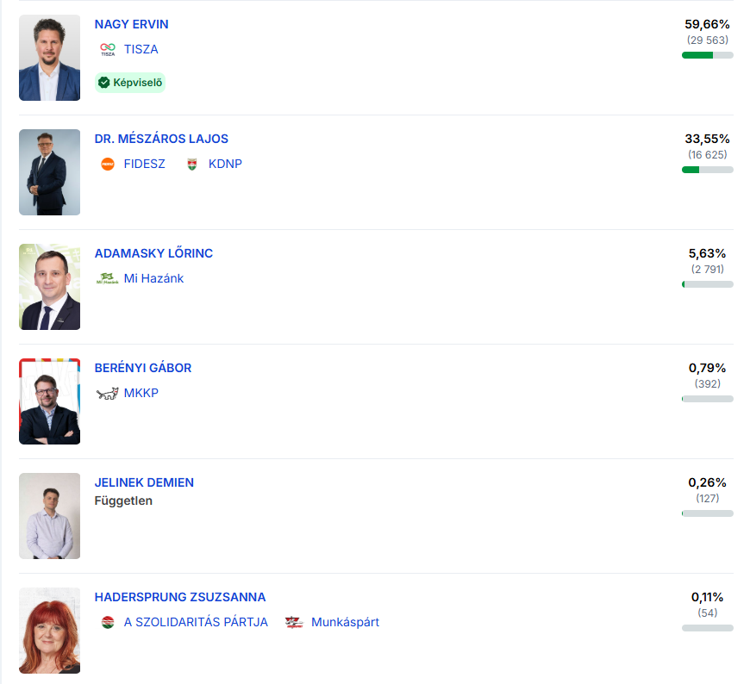Click the KDNP coat-of-arms icon
This screenshot has height=684, width=750.
tap(192, 164)
